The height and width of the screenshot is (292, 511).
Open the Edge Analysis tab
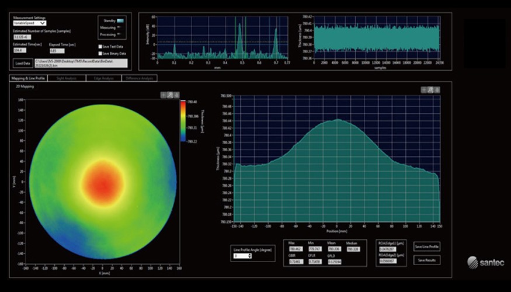pyautogui.click(x=103, y=78)
